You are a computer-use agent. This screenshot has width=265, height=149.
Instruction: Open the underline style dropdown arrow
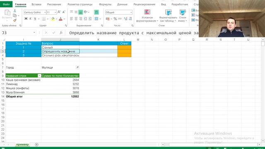(39, 19)
